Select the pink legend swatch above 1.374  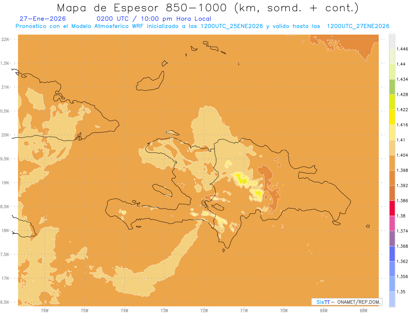point(392,223)
